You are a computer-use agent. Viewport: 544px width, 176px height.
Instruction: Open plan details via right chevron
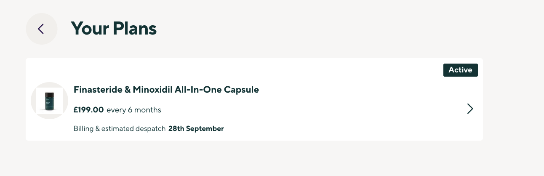(x=470, y=109)
